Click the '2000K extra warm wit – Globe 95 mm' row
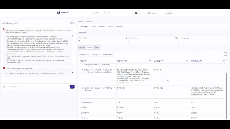230x129 pixels. click(97, 65)
